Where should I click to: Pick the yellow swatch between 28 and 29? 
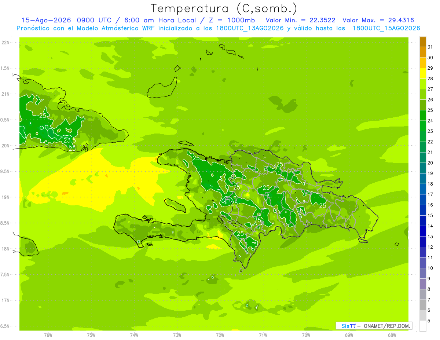423,73
